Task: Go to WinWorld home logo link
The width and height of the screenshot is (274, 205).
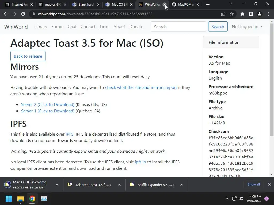Action: pyautogui.click(x=16, y=27)
